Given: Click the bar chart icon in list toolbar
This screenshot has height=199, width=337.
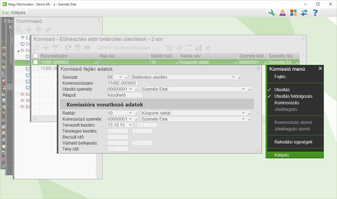Looking at the screenshot, I should [198, 48].
